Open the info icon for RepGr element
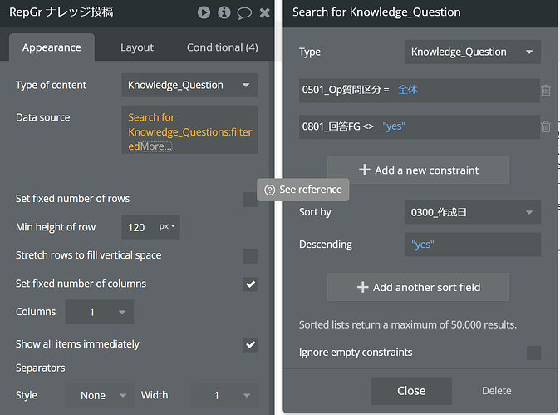The image size is (560, 415). click(x=224, y=12)
